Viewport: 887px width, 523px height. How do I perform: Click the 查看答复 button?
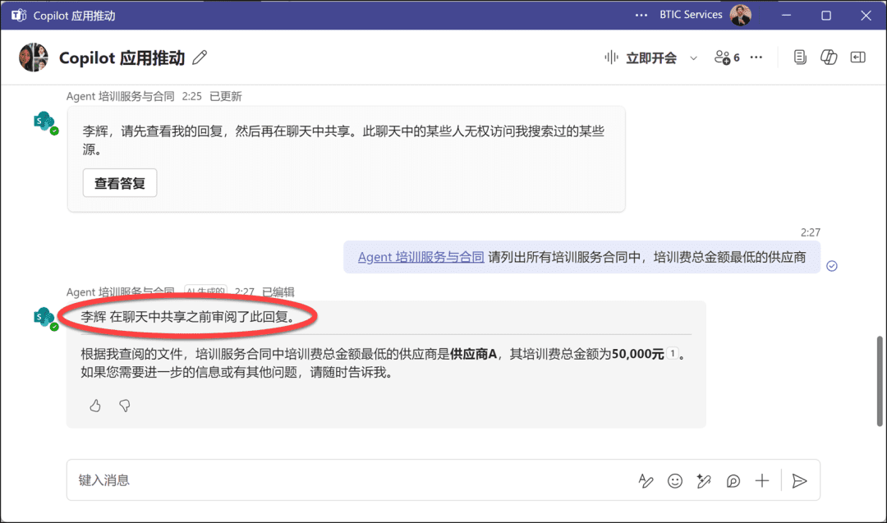[120, 183]
